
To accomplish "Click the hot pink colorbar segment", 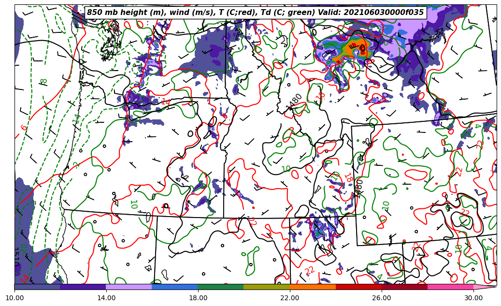I will tap(450, 287).
